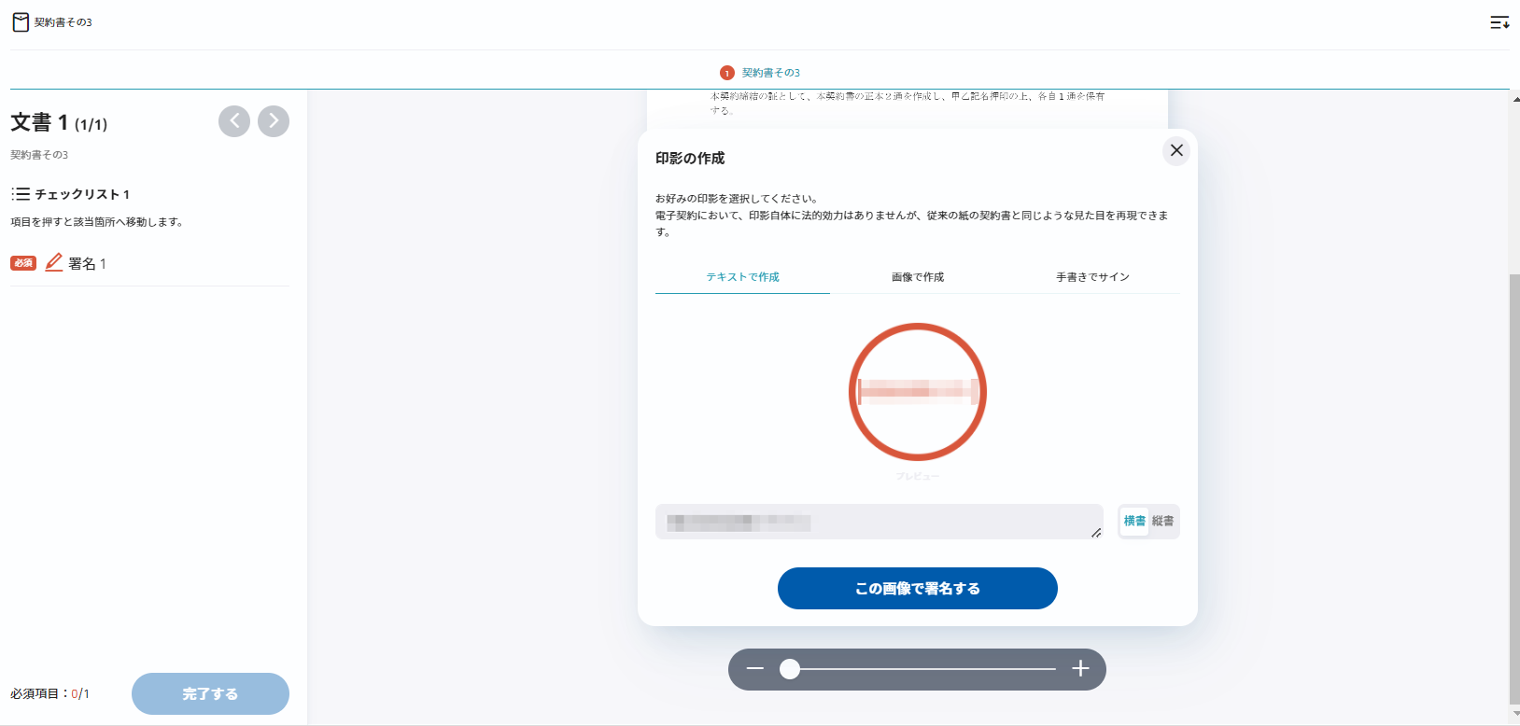Select the テキストで作成 tab

pos(742,277)
